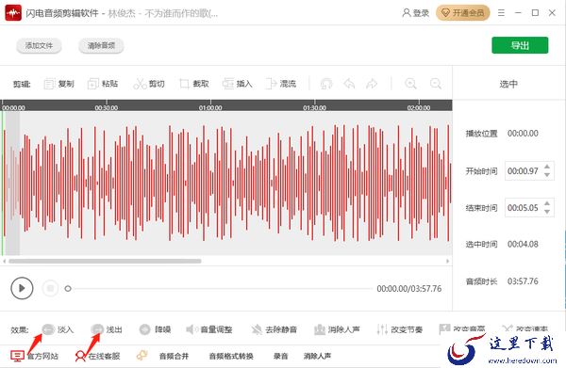This screenshot has width=566, height=368.
Task: Undo the last edit
Action: click(x=349, y=84)
